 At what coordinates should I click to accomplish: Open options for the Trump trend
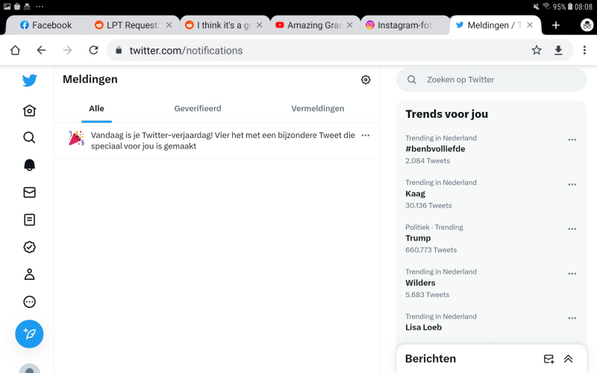pyautogui.click(x=572, y=229)
